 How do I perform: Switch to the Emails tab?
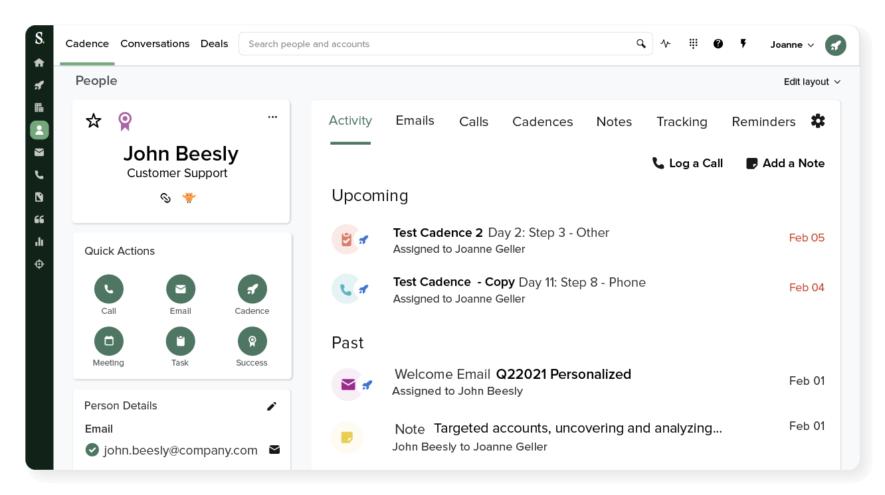(x=415, y=121)
